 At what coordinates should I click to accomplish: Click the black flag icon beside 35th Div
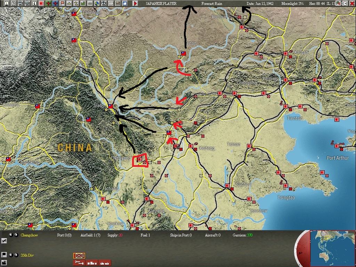pos(4,255)
